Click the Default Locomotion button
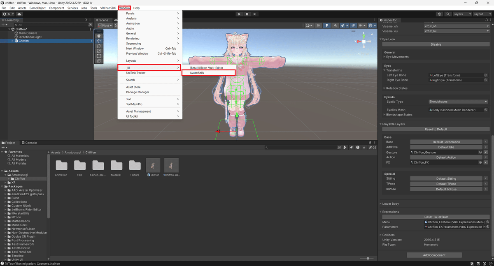The height and width of the screenshot is (266, 494). pyautogui.click(x=446, y=142)
